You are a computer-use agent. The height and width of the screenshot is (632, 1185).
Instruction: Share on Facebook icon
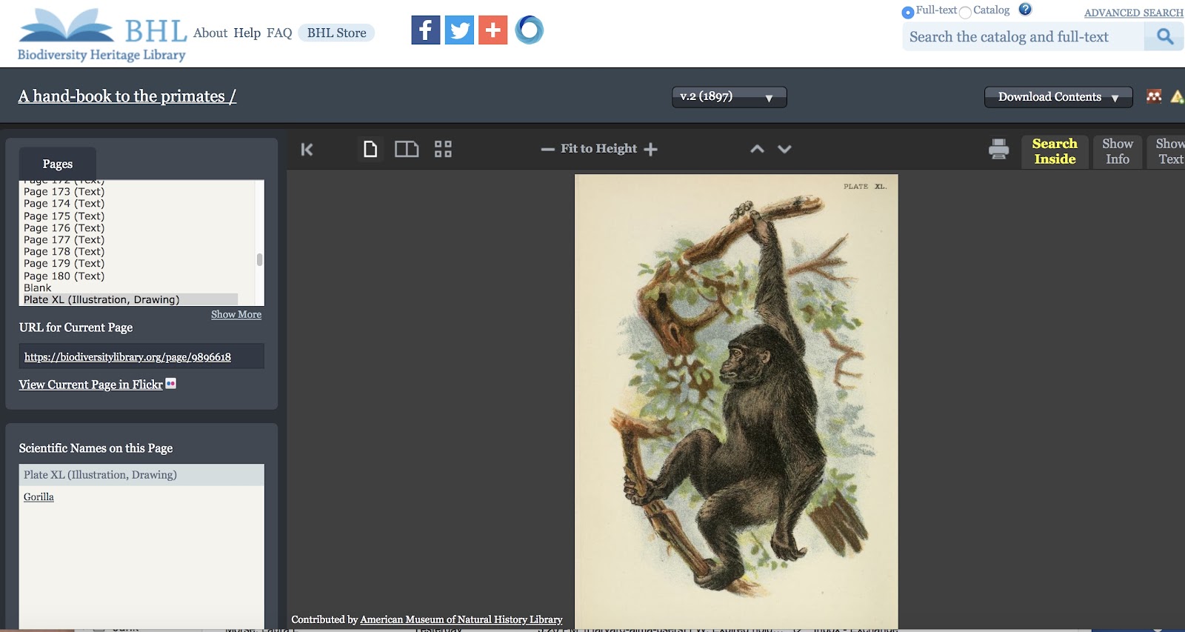[426, 30]
